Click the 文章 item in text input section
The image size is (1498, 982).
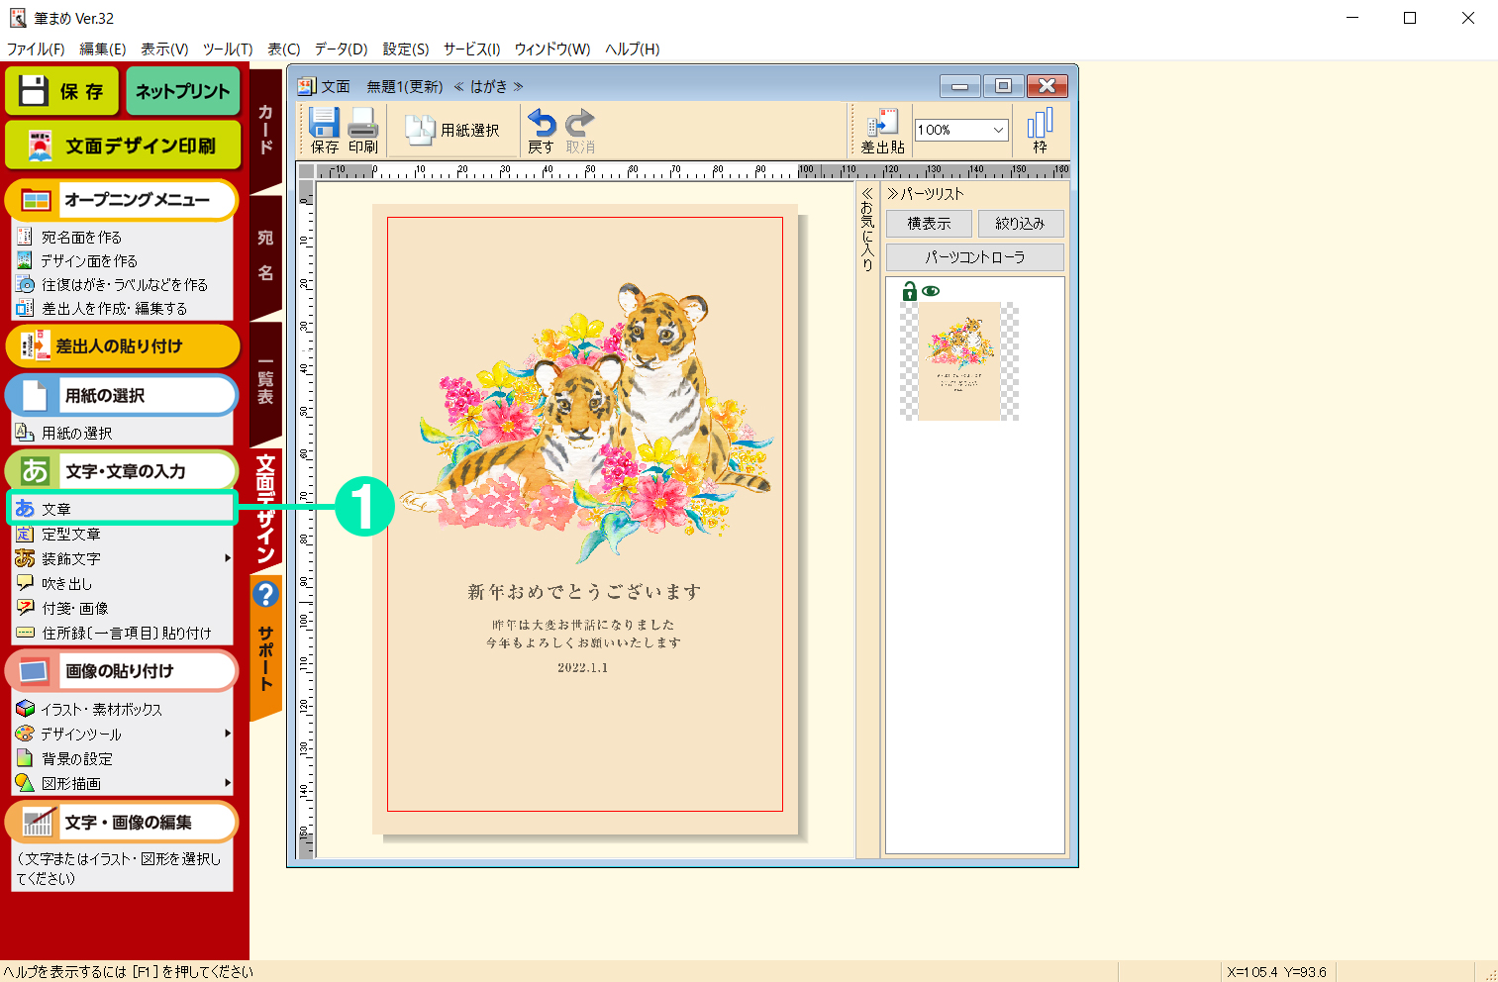pyautogui.click(x=56, y=509)
